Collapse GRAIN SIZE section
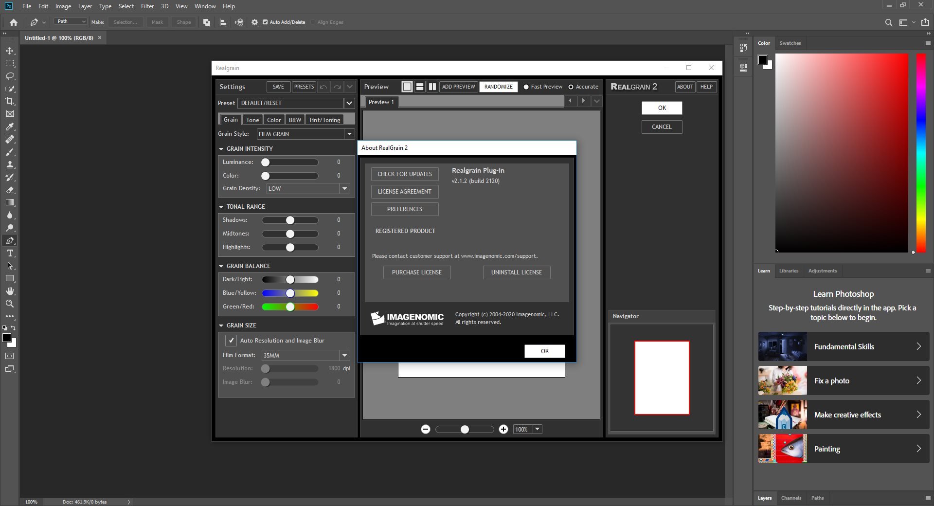Image resolution: width=934 pixels, height=506 pixels. coord(221,325)
